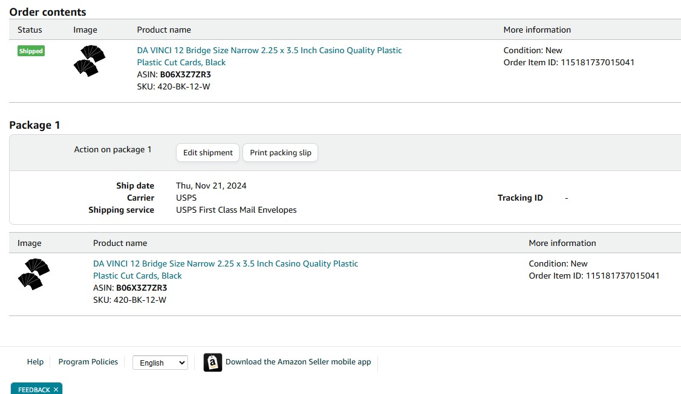The image size is (681, 394).
Task: Open cut cards thumbnail under Package 1
Action: point(34,274)
